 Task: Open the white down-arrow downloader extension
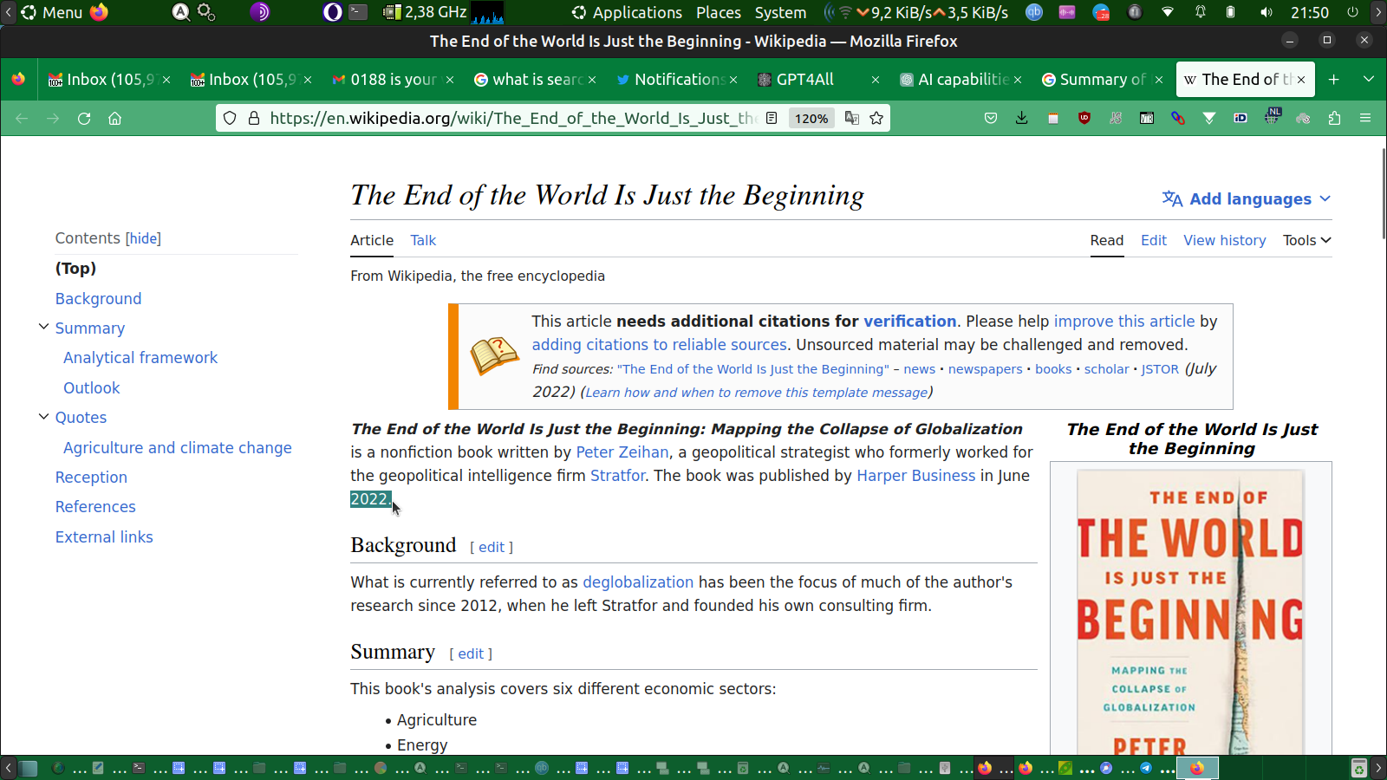coord(1209,118)
